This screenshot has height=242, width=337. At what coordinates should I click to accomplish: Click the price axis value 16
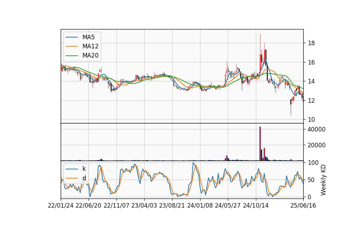[x=311, y=62]
